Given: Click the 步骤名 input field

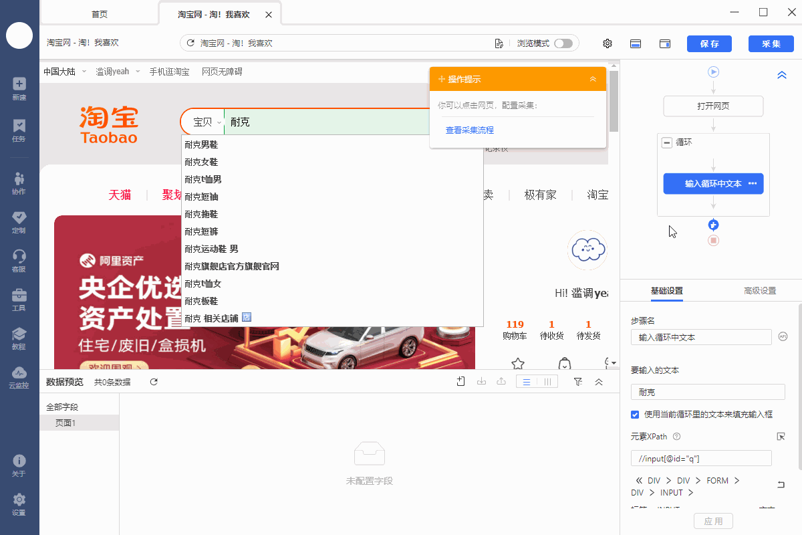Looking at the screenshot, I should 700,338.
